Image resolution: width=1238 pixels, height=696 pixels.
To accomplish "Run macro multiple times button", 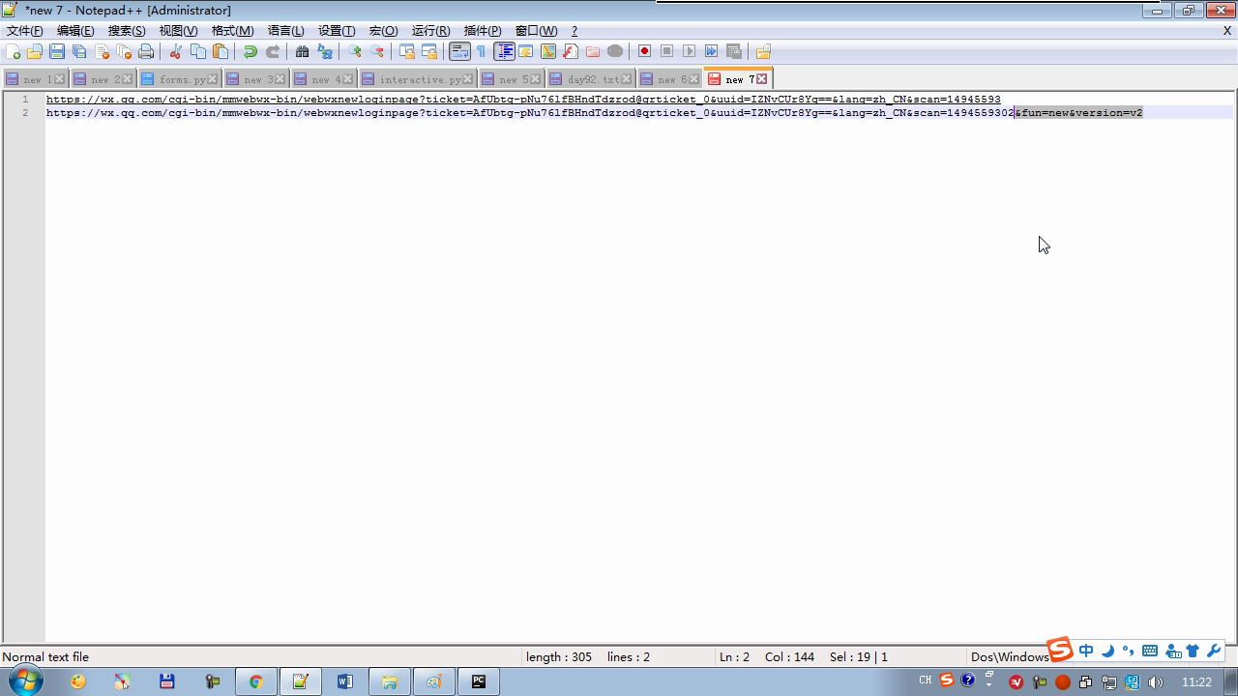I will (x=712, y=51).
